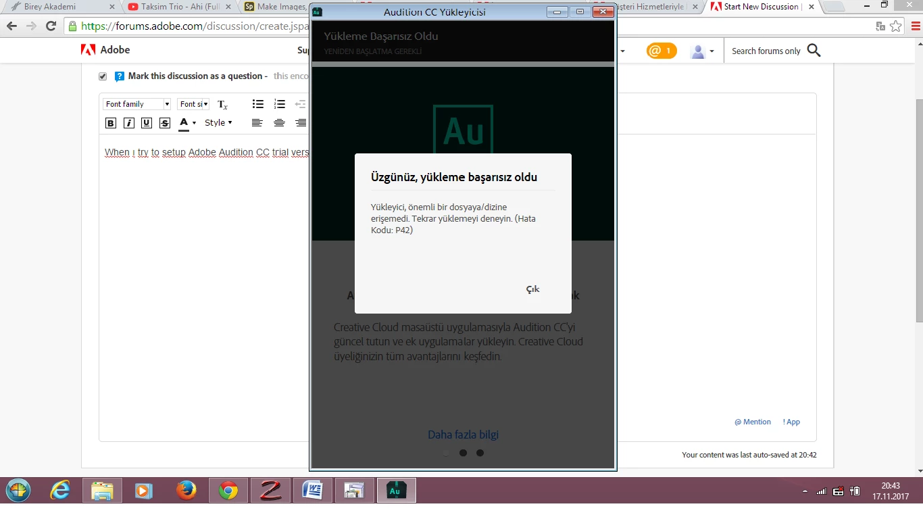Open File Explorer from taskbar

pyautogui.click(x=102, y=491)
